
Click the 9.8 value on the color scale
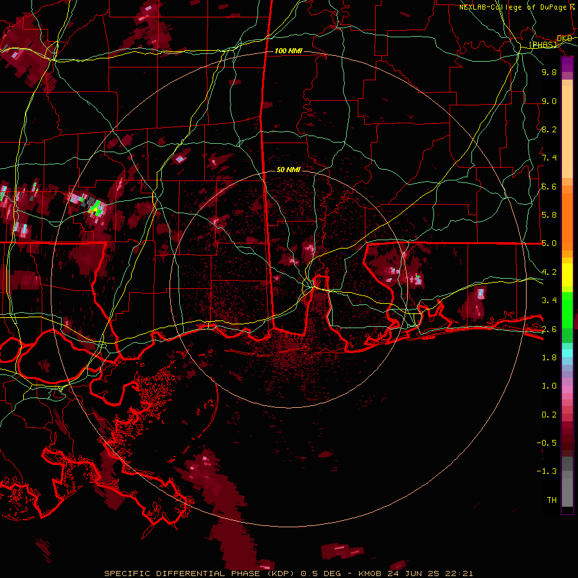(549, 72)
